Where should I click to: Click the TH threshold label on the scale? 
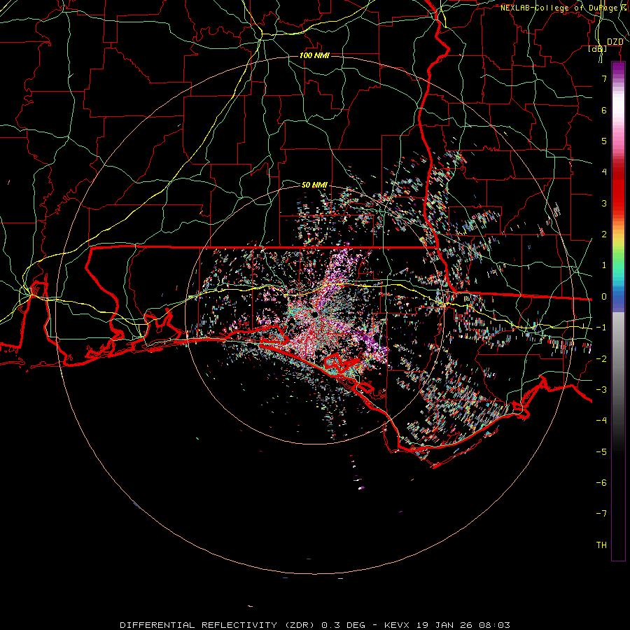[x=601, y=545]
